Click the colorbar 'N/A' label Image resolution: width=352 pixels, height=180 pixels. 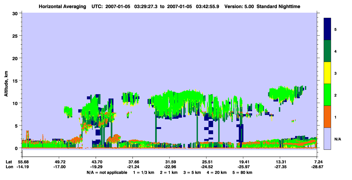(338, 139)
